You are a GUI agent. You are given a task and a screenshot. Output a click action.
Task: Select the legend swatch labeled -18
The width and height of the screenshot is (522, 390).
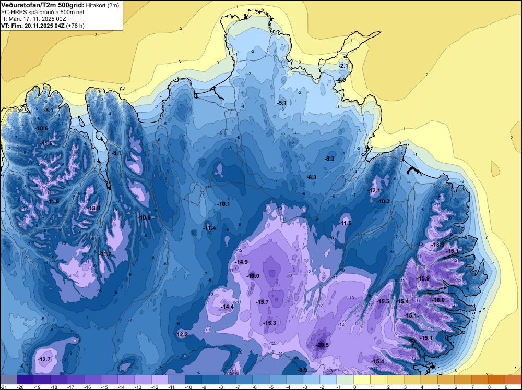pos(59,380)
